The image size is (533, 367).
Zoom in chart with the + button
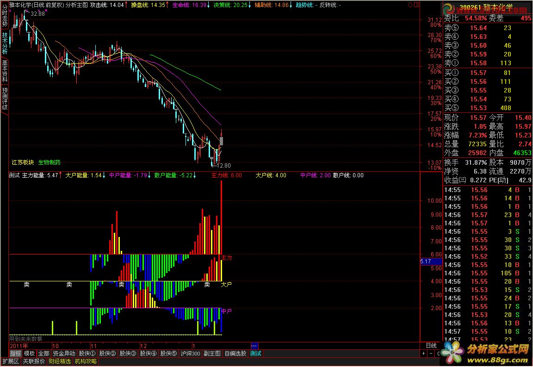423,354
